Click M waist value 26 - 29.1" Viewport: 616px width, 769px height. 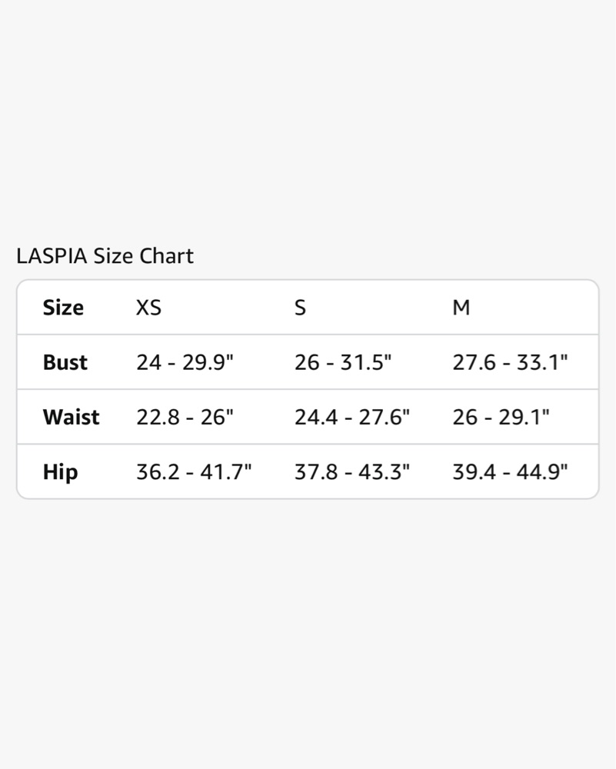tap(501, 418)
